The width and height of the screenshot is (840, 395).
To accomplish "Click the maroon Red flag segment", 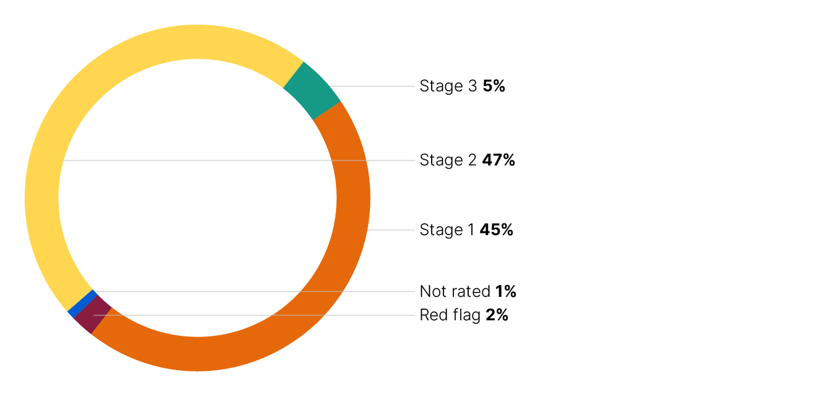I will tap(93, 317).
